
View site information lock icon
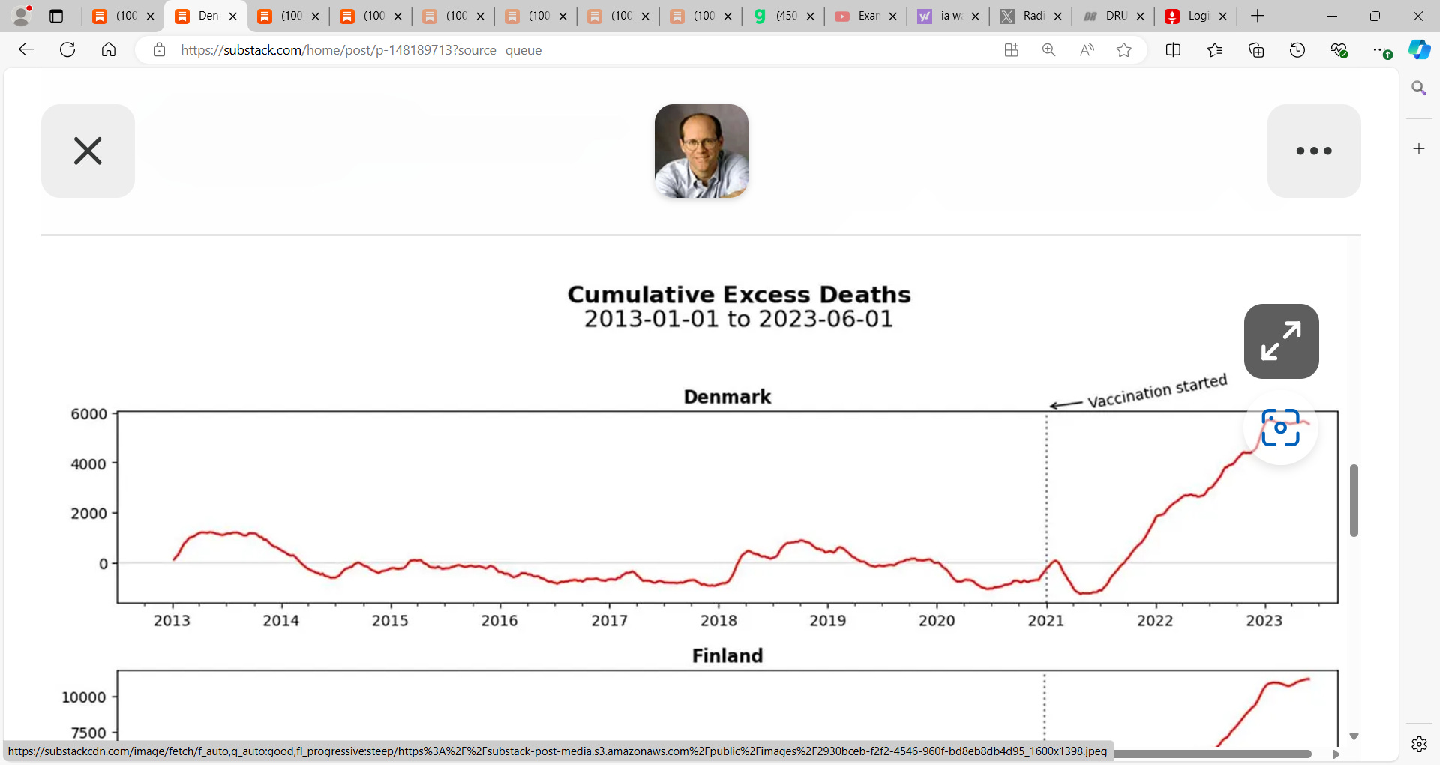point(159,50)
